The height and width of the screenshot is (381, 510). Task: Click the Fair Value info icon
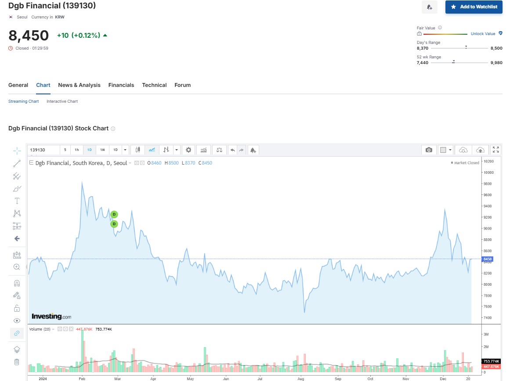tap(440, 28)
